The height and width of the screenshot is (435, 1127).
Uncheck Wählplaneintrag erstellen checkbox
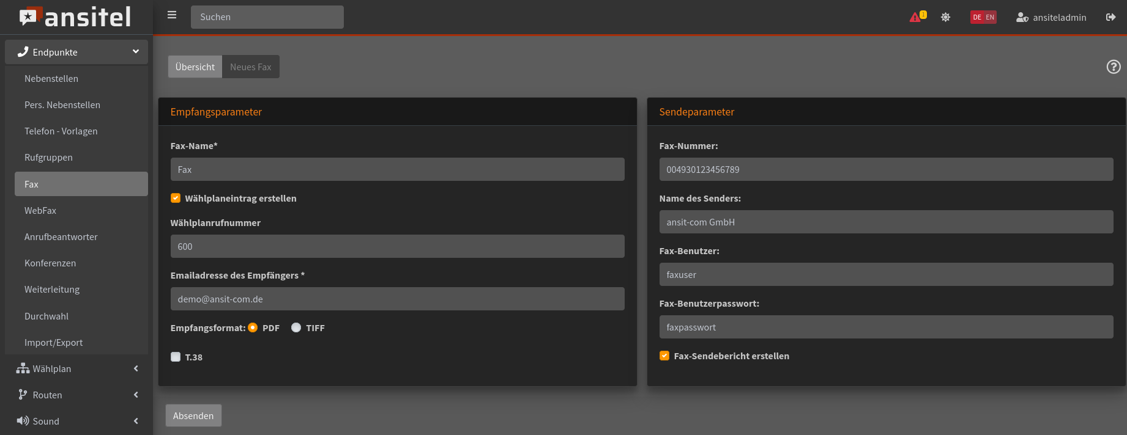176,198
